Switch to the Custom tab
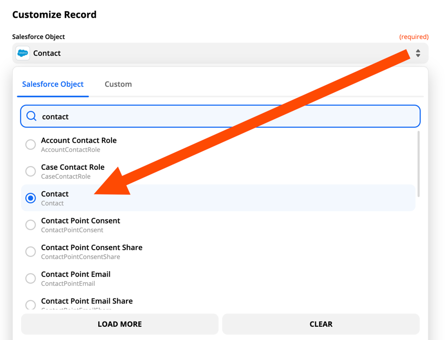 118,84
